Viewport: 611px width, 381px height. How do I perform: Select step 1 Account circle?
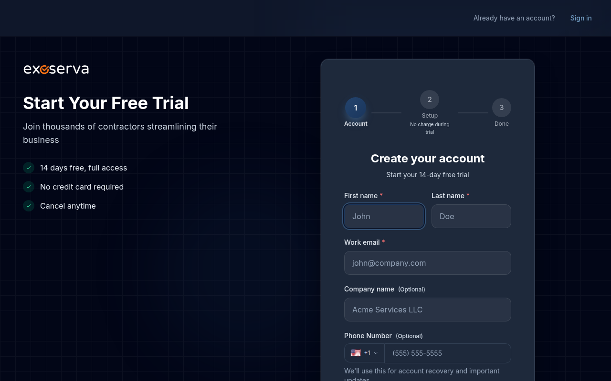[x=356, y=108]
